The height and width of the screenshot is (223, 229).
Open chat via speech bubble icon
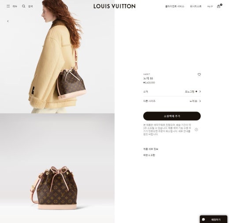point(203,219)
